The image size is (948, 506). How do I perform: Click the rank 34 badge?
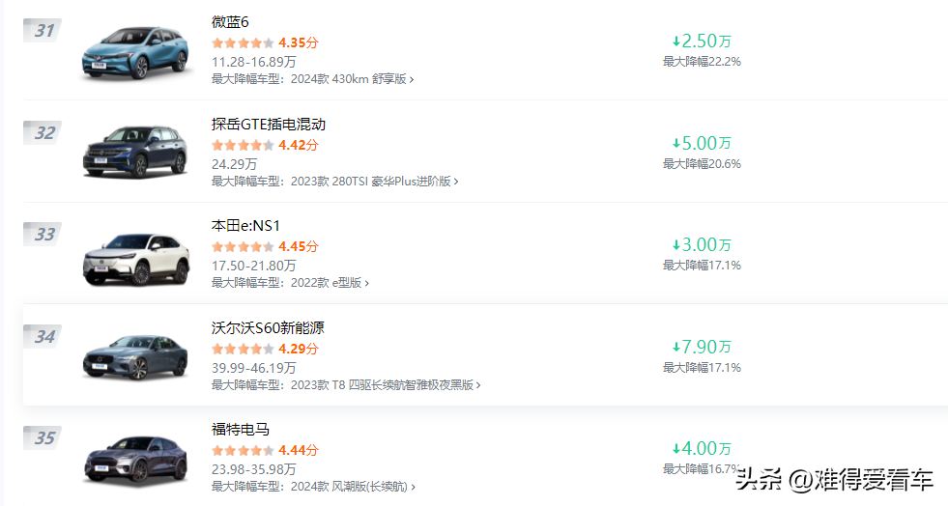tap(43, 337)
